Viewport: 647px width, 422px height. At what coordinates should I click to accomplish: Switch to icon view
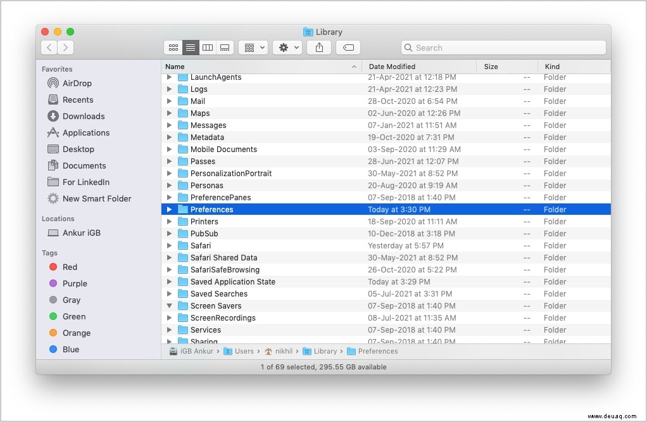click(173, 48)
